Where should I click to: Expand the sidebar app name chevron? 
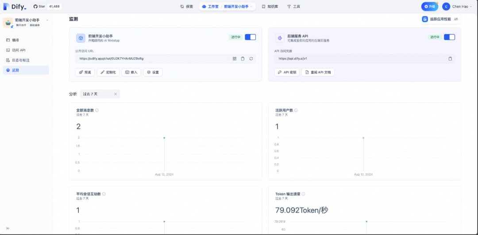(47, 20)
